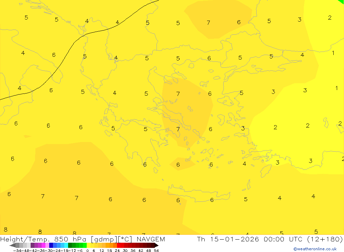
Task: Click the '-30' colour scale label
Action: click(49, 251)
